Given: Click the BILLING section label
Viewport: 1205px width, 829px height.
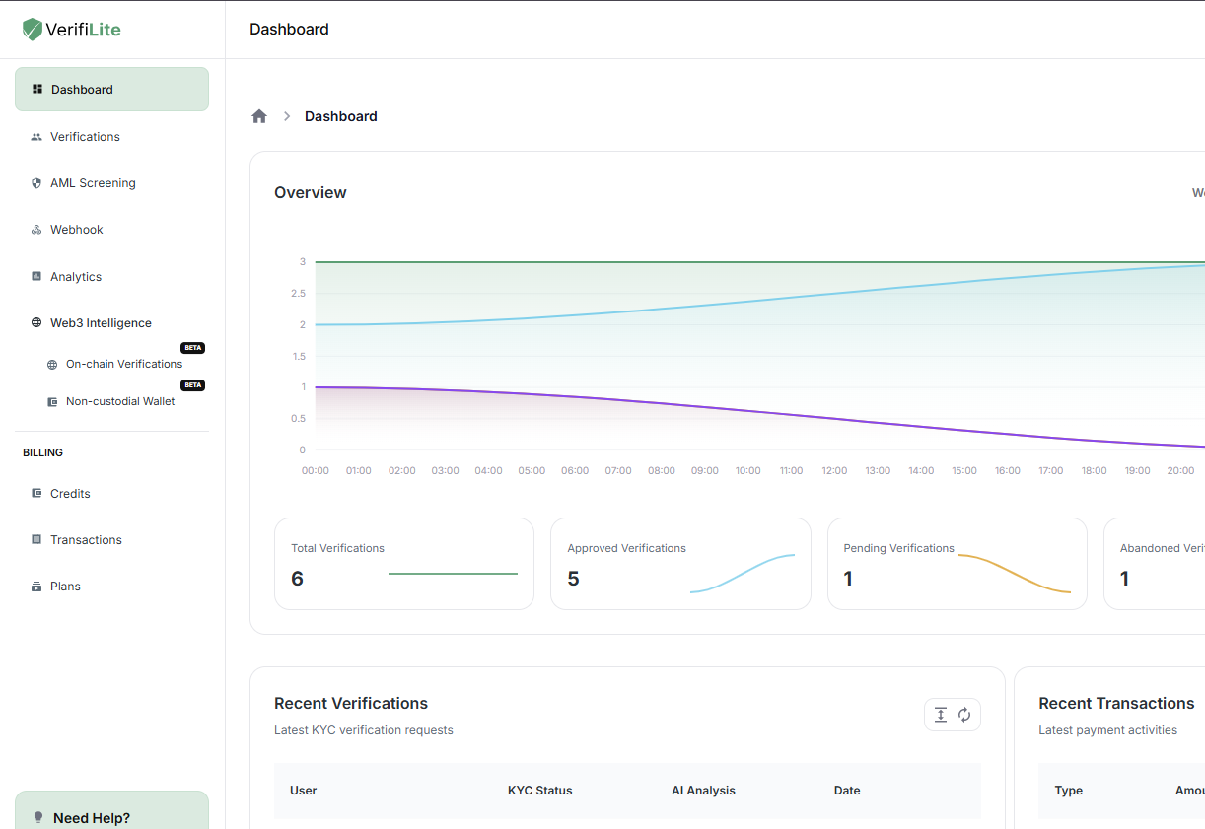Looking at the screenshot, I should click(x=42, y=453).
